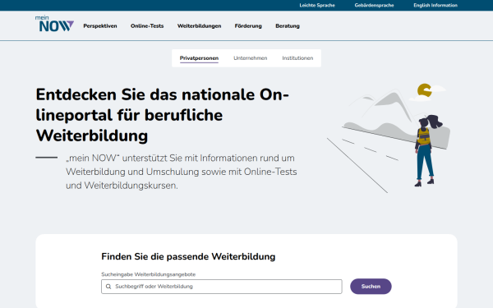The width and height of the screenshot is (493, 308).
Task: Click label Sucheingabe Weiterbildungsangebote
Action: tap(149, 274)
